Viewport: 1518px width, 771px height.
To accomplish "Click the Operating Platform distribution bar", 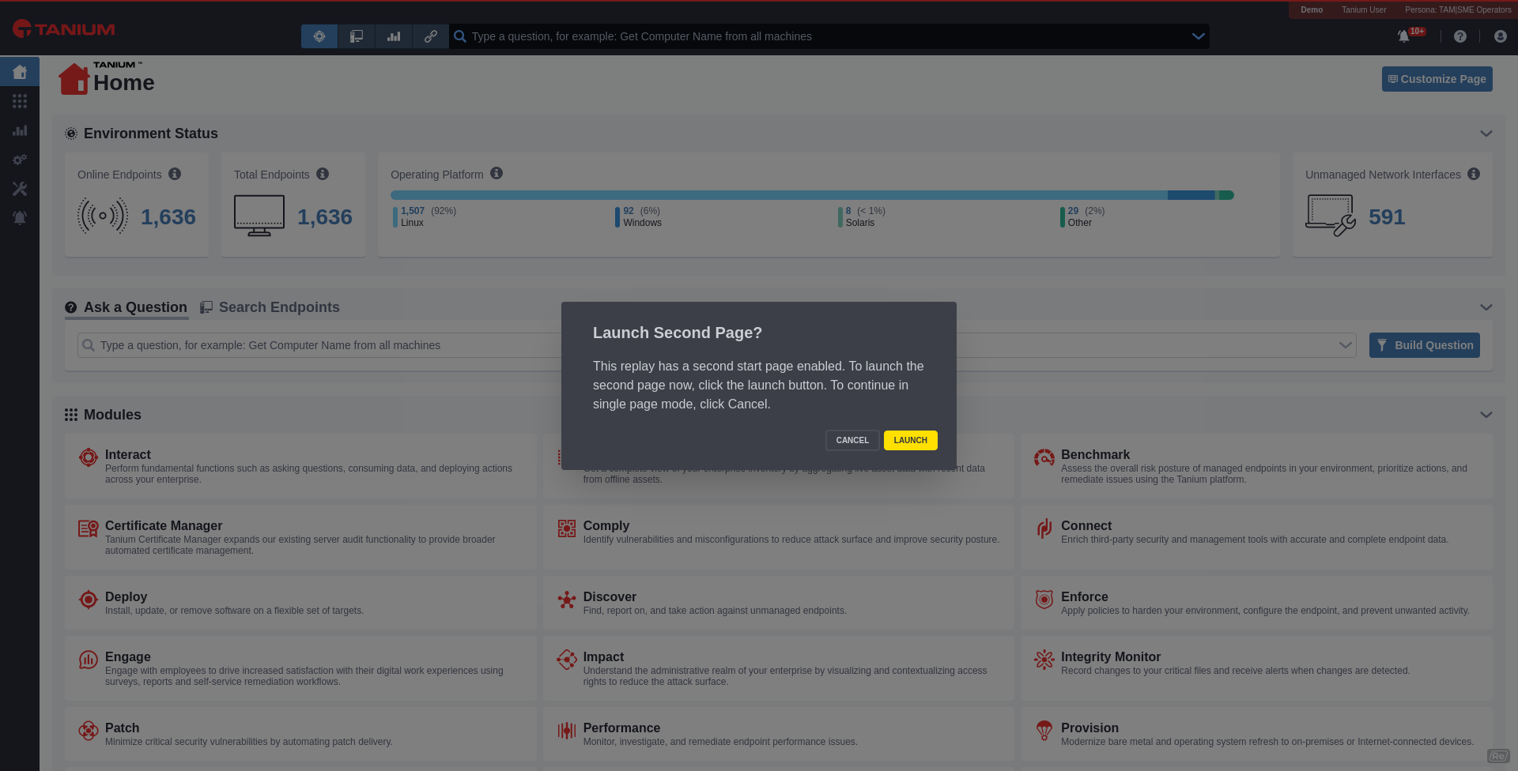I will [x=811, y=195].
